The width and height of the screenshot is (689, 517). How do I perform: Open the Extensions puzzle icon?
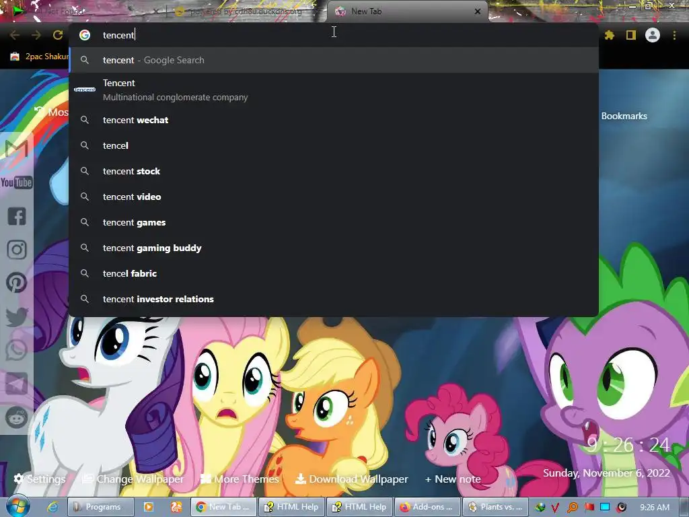(x=609, y=35)
